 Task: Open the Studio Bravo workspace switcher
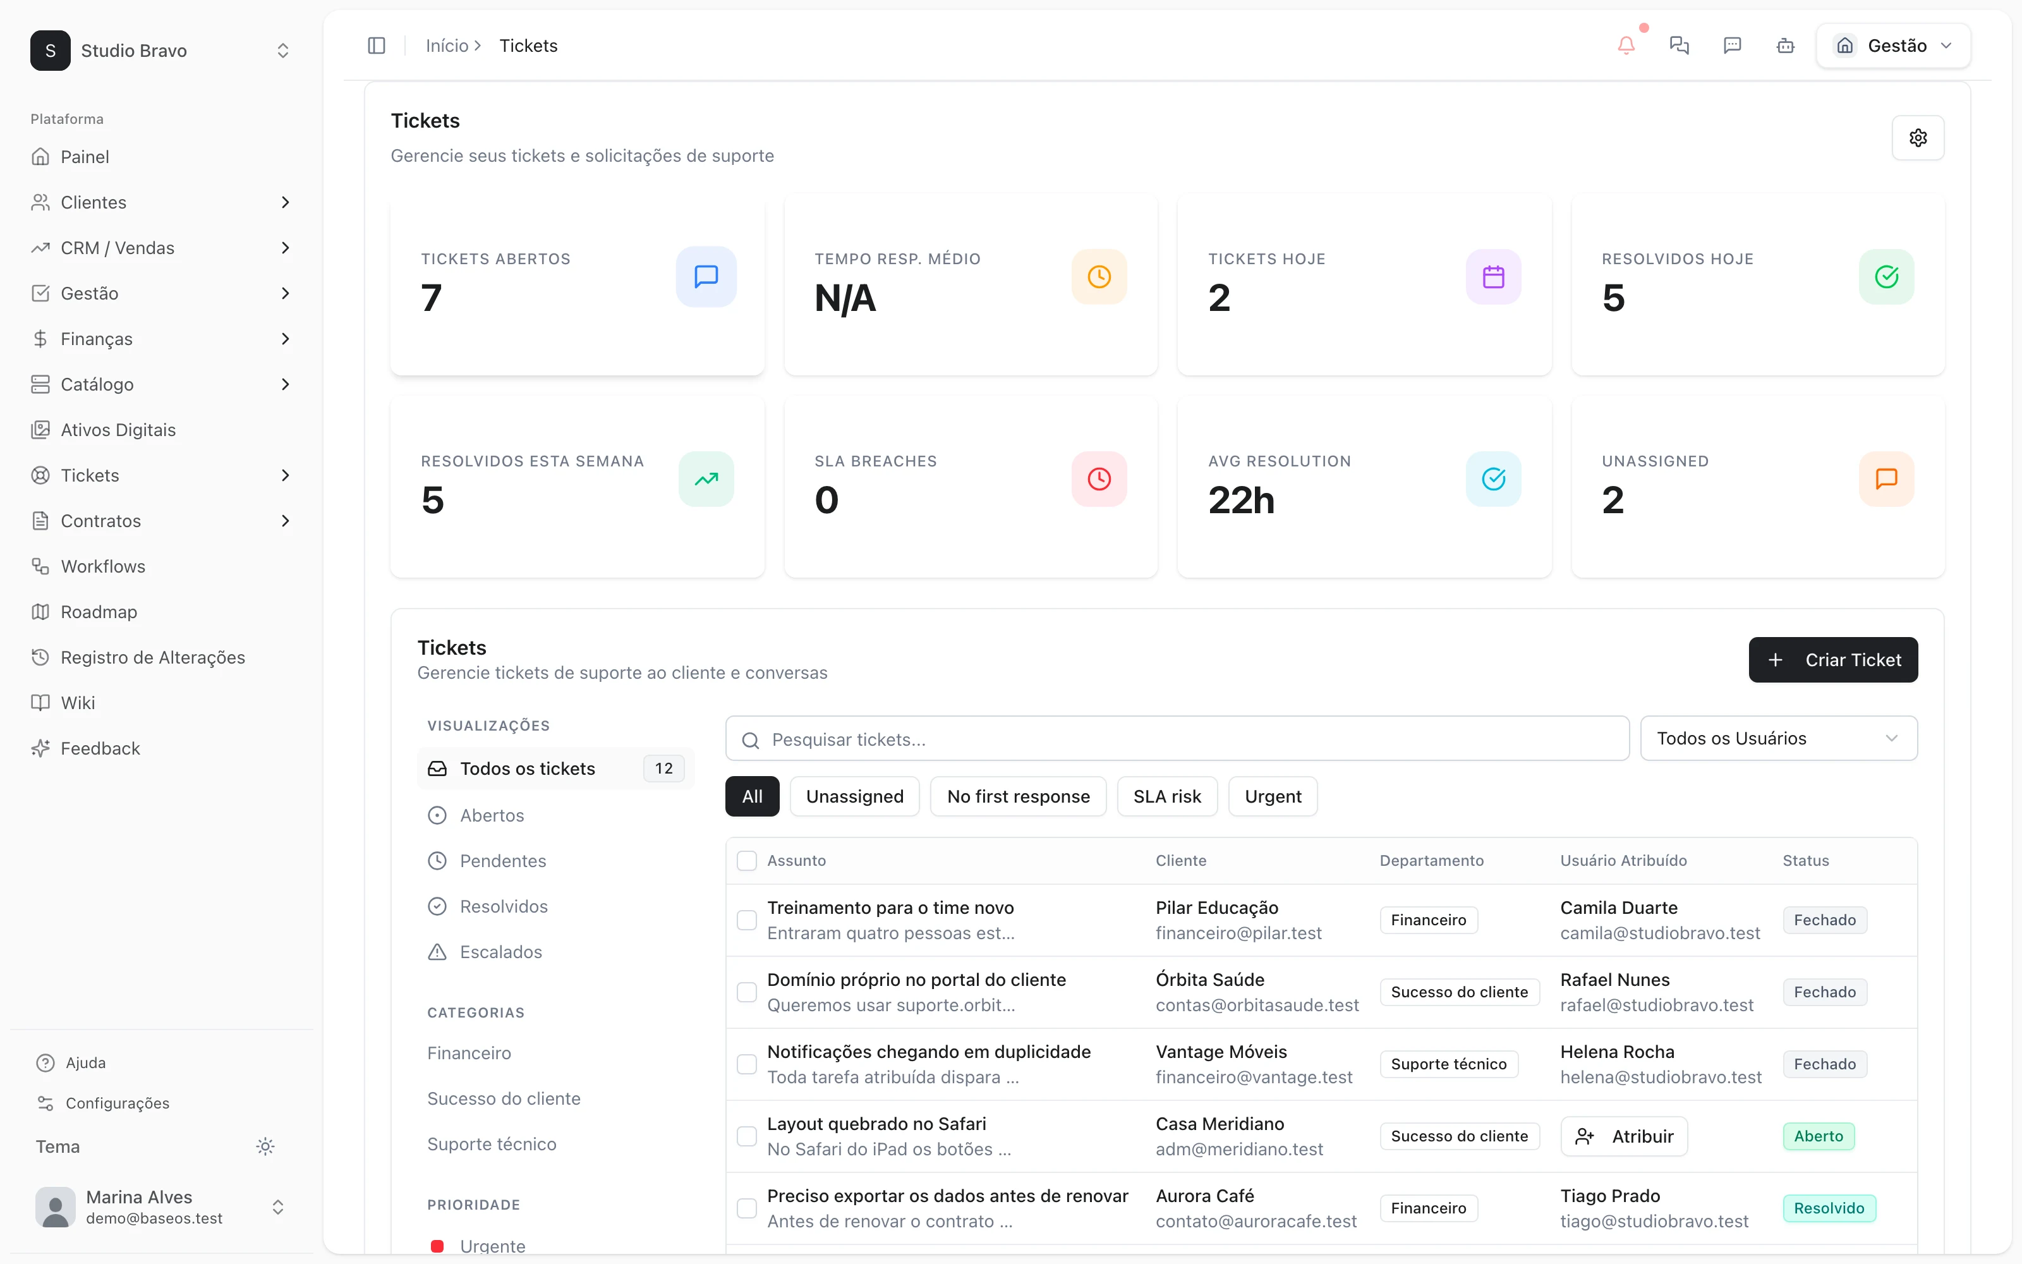click(x=161, y=50)
